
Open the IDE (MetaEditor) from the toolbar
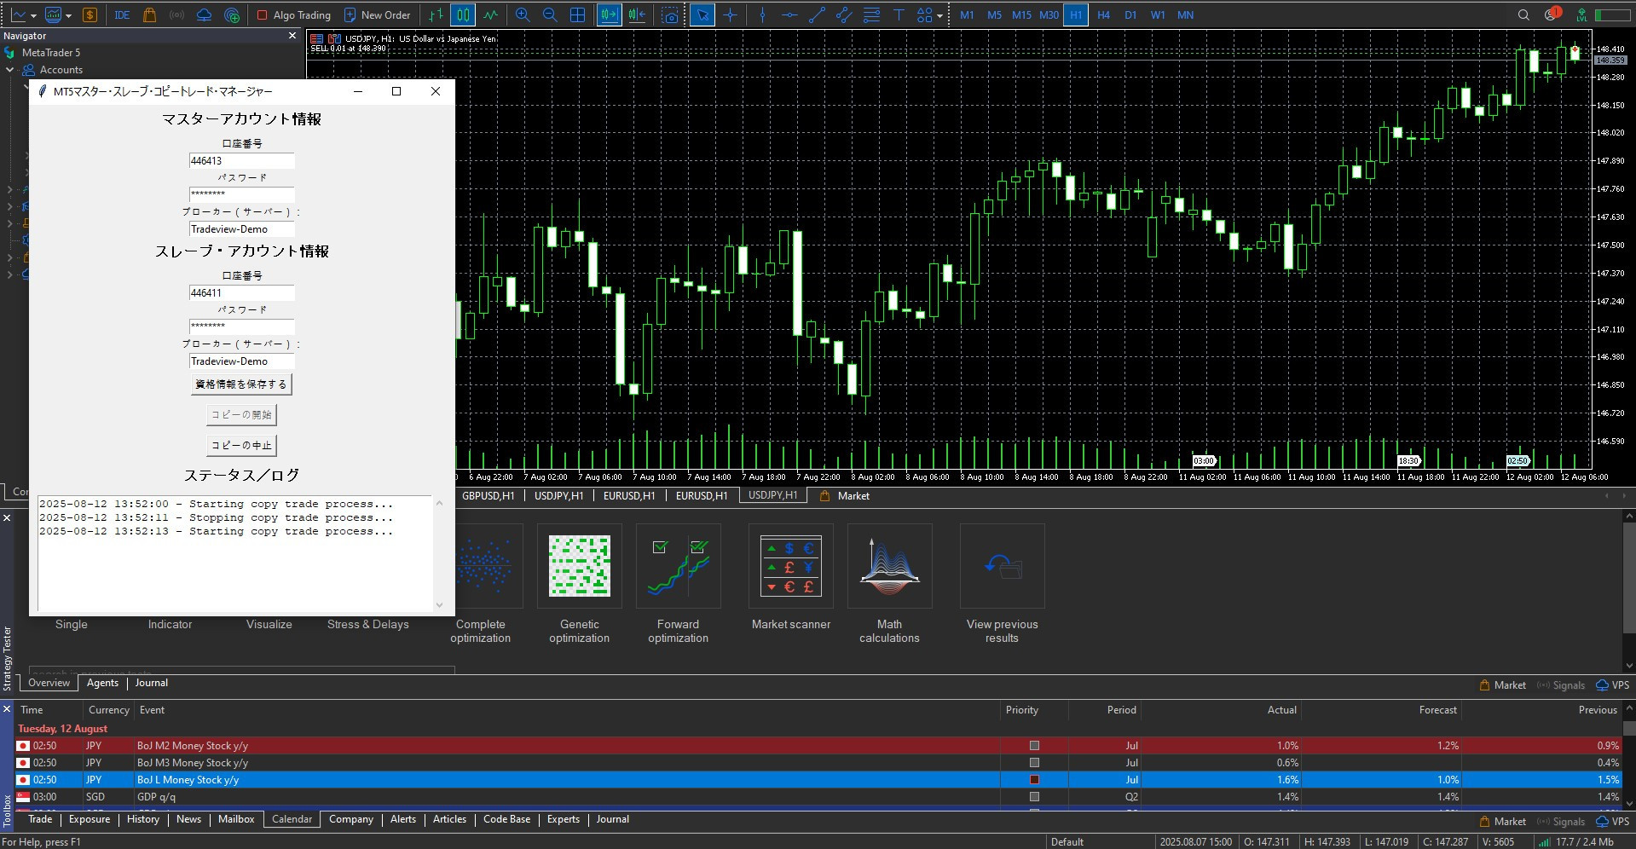pos(122,14)
